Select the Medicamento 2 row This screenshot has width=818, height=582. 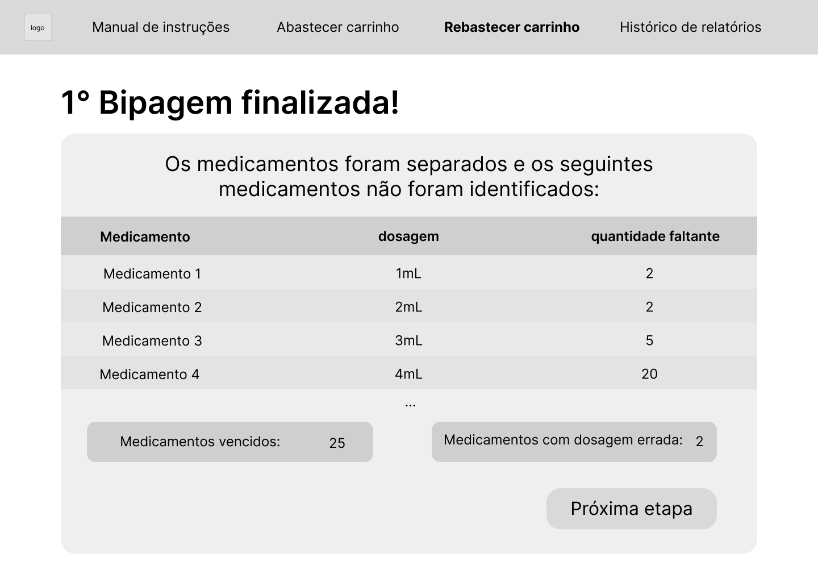pos(409,306)
